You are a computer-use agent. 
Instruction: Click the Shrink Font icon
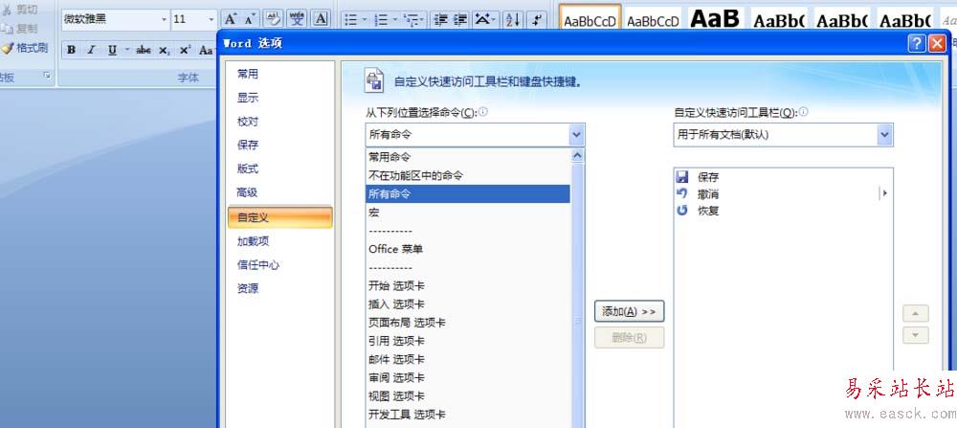pyautogui.click(x=250, y=19)
